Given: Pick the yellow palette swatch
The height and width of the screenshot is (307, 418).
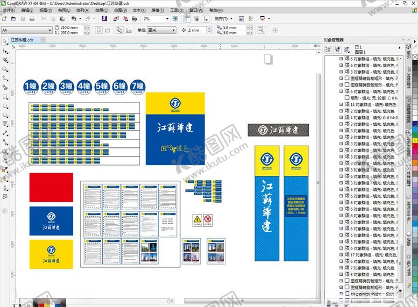Looking at the screenshot, I should (415, 140).
